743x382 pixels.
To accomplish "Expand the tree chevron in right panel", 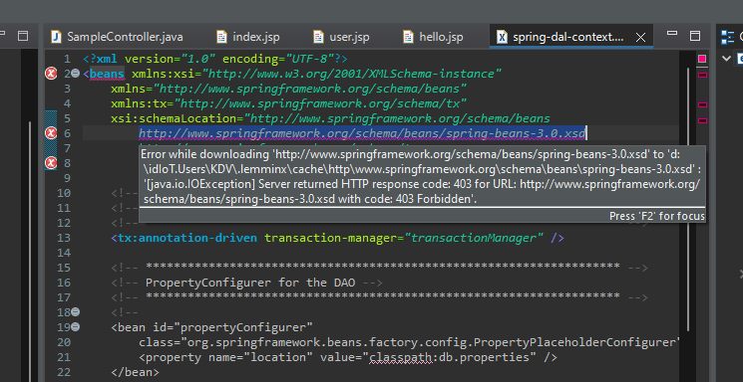I will [726, 58].
